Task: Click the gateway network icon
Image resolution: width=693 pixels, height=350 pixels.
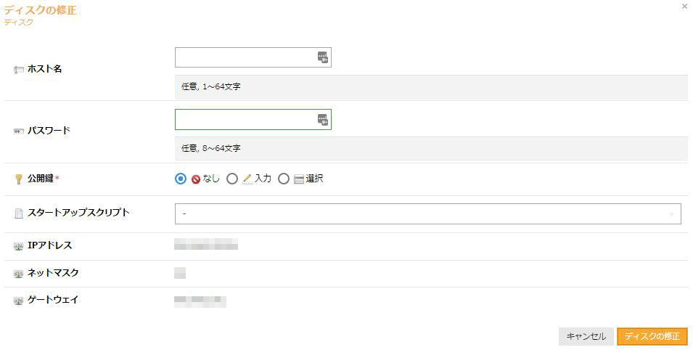Action: point(19,301)
